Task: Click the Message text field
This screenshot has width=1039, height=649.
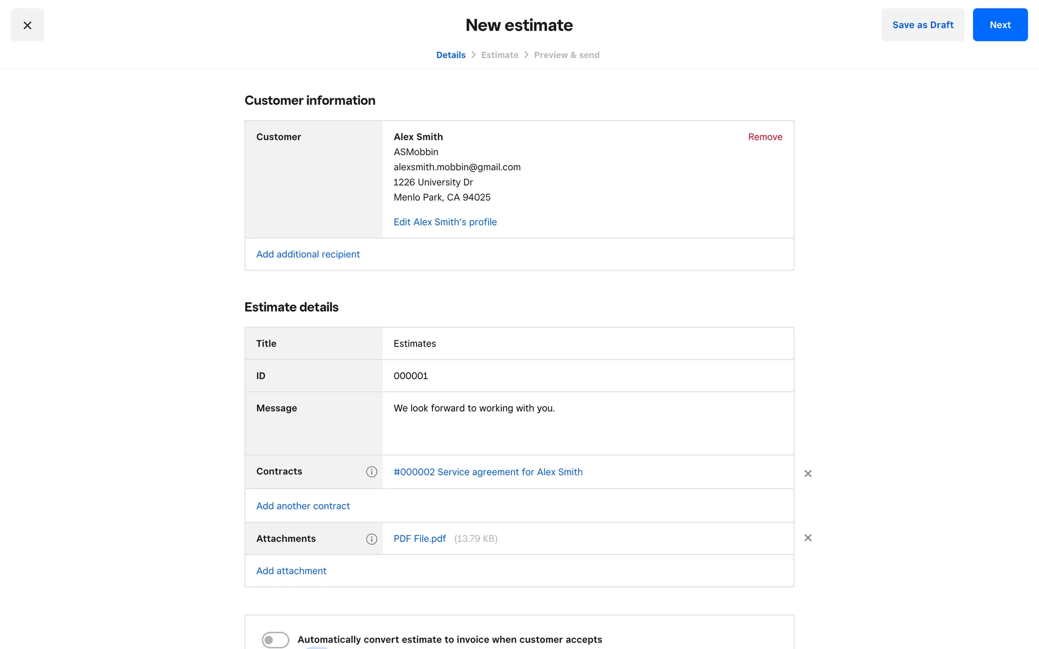Action: point(587,422)
